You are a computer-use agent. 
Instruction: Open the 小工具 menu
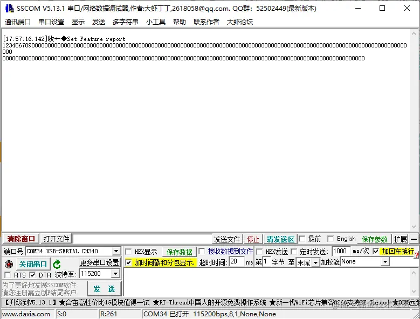[x=156, y=22]
